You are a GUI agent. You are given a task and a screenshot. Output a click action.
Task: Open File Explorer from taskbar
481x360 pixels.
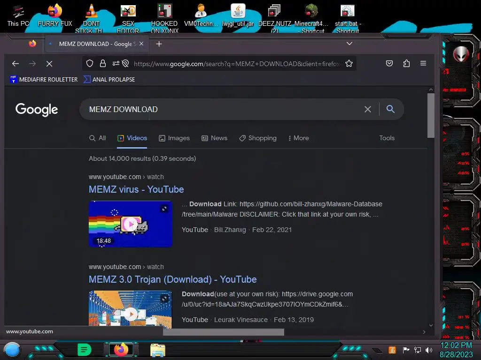point(158,350)
